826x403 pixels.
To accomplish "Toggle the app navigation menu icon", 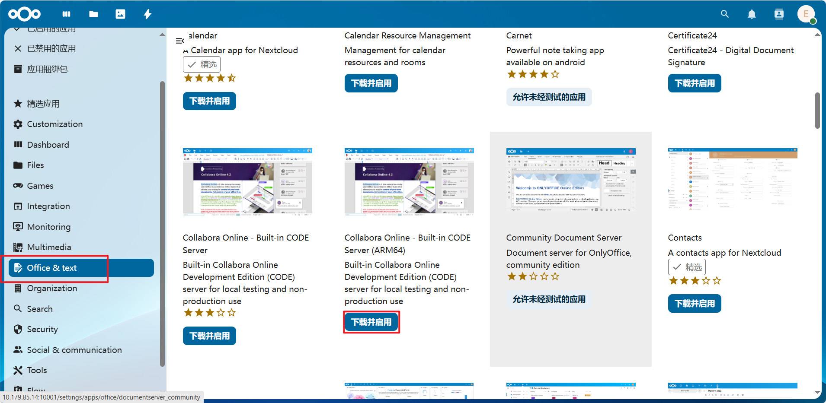I will [x=180, y=41].
